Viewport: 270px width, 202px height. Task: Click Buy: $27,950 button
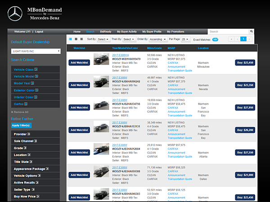(245, 108)
